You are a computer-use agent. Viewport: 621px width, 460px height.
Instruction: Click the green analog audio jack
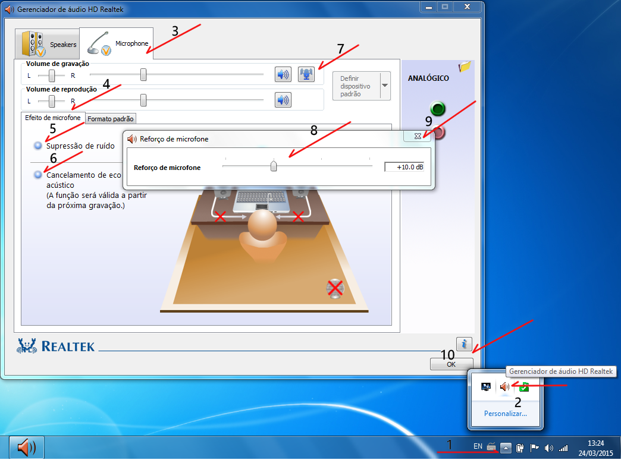[x=438, y=109]
